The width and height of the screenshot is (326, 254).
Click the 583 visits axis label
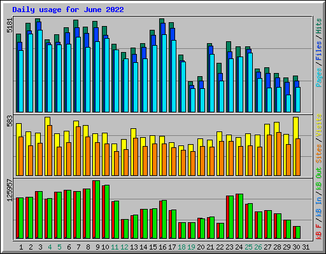click(10, 121)
